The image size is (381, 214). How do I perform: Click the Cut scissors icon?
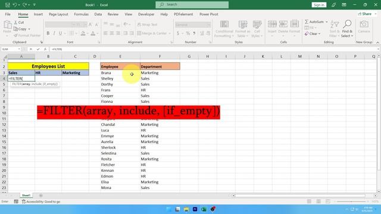[16, 23]
